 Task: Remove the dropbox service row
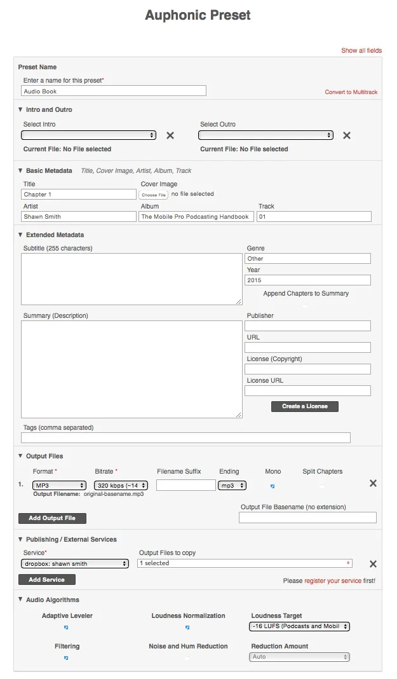[373, 564]
